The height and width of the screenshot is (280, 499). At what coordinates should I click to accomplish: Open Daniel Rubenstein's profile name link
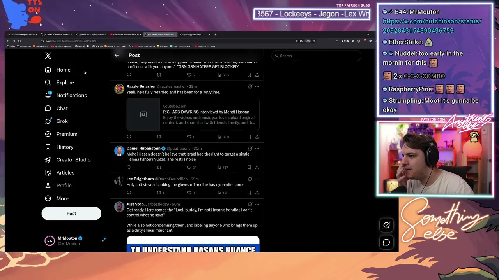[143, 148]
